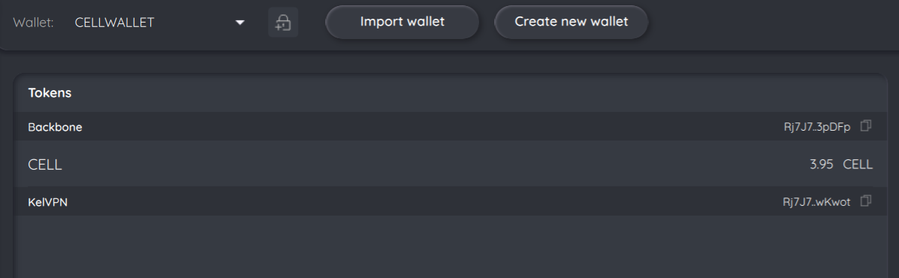The image size is (899, 278).
Task: Click the blank middle of the Backbone row
Action: pos(430,127)
